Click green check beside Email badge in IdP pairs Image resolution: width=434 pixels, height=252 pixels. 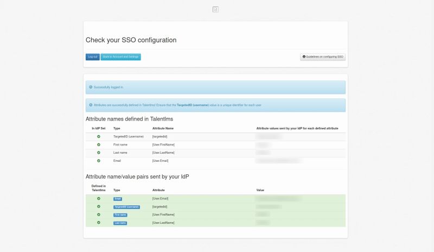coord(99,198)
